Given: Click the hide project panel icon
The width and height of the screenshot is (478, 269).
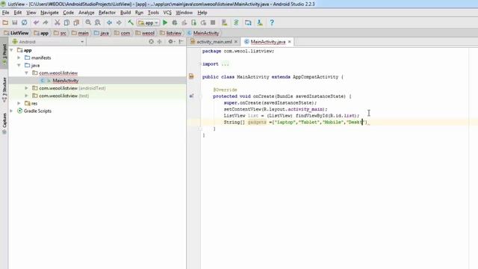Looking at the screenshot, I should pyautogui.click(x=181, y=42).
